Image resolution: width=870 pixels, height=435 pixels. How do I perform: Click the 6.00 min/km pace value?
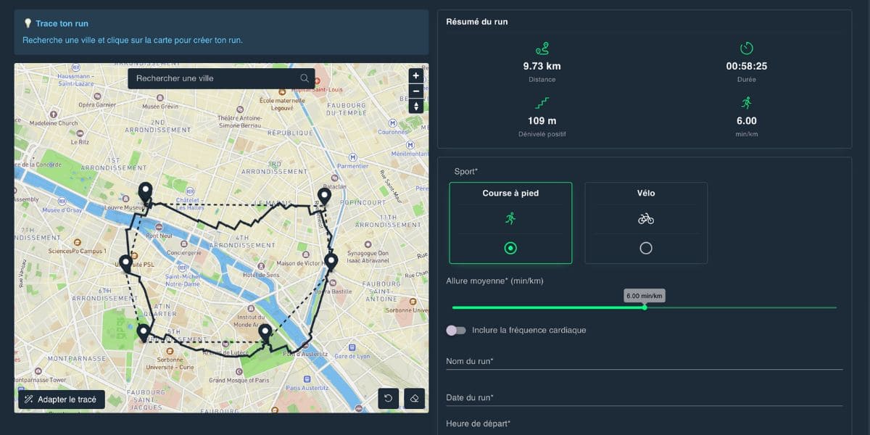[747, 121]
